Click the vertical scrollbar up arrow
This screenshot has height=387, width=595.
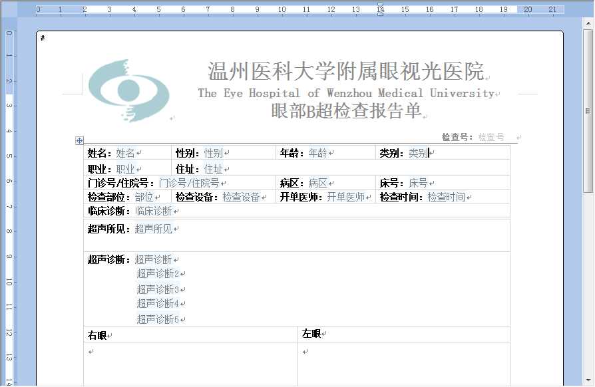click(588, 23)
